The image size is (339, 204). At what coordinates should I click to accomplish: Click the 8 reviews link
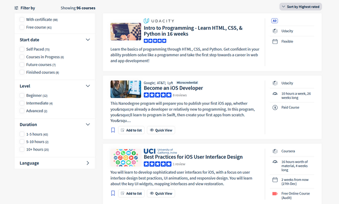point(179,95)
